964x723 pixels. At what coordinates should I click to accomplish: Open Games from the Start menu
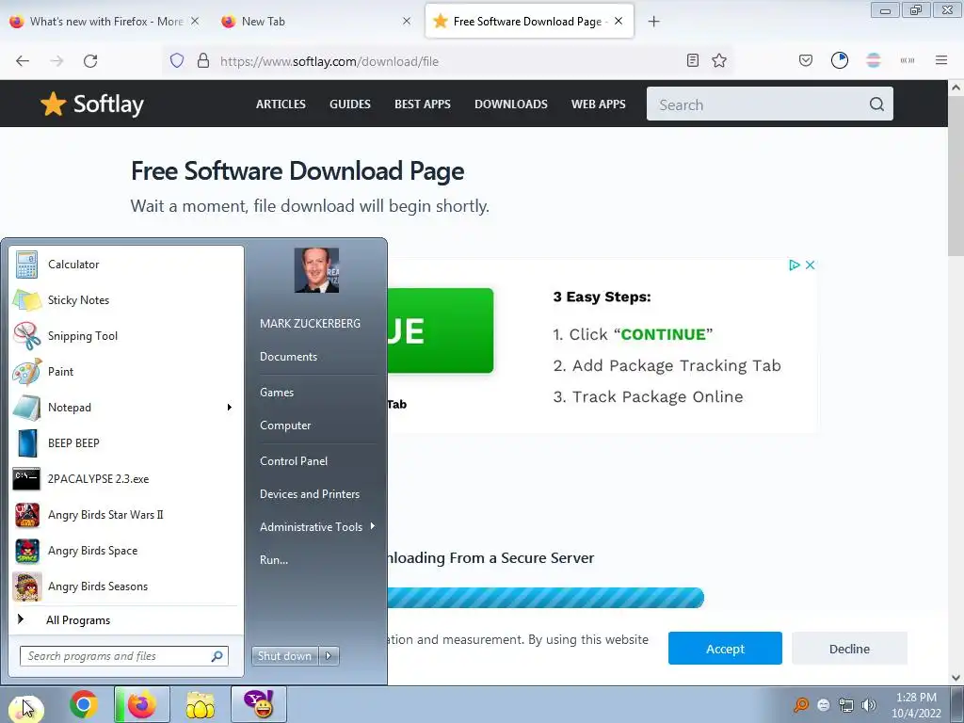(277, 393)
